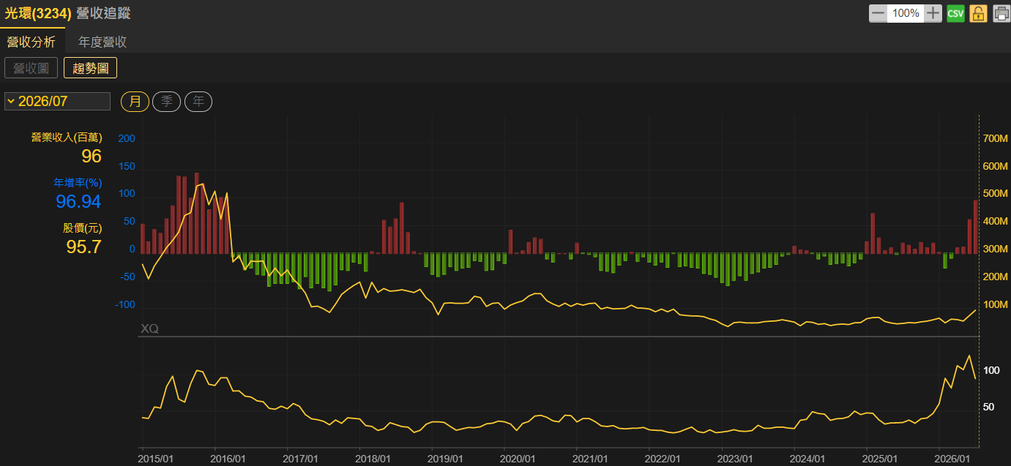Image resolution: width=1011 pixels, height=466 pixels.
Task: Switch to the 營收分析 tab
Action: pyautogui.click(x=31, y=42)
